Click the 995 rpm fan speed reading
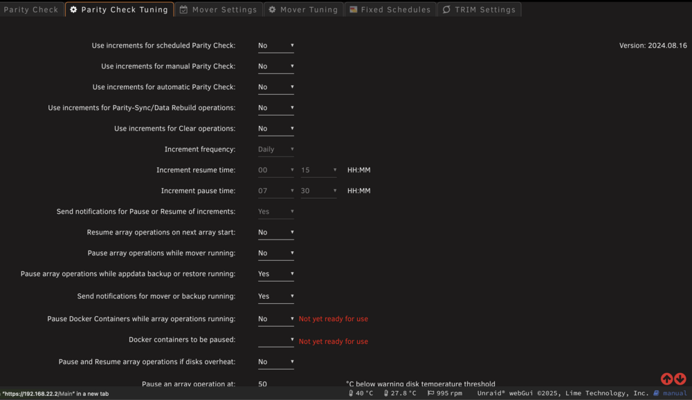Viewport: 692px width, 400px height. (449, 393)
